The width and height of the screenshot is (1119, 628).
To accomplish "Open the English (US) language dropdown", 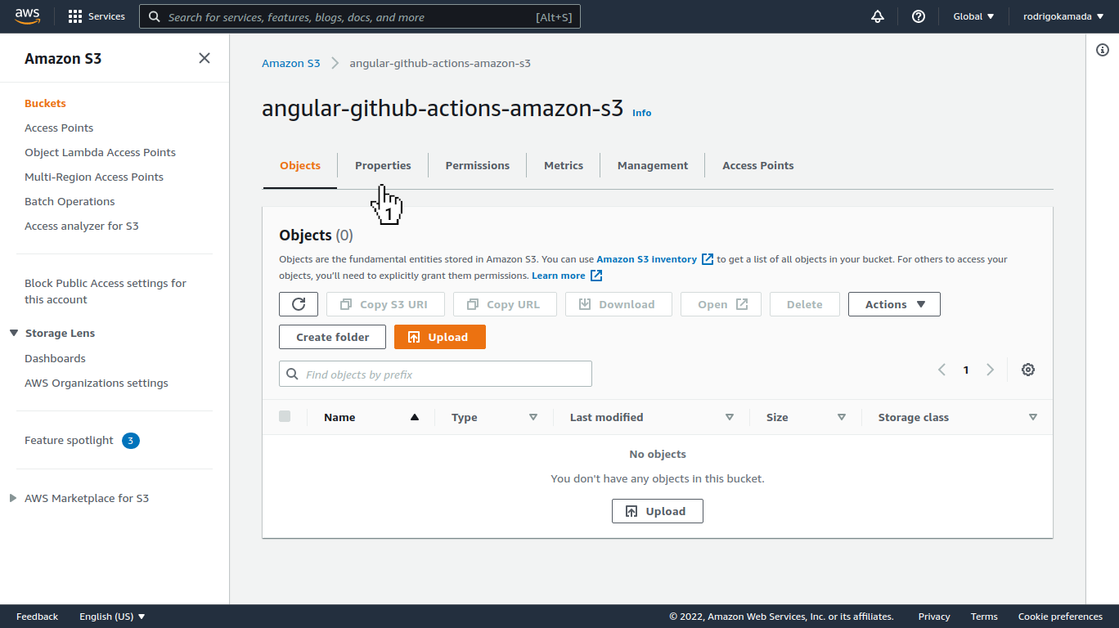I will pyautogui.click(x=112, y=617).
